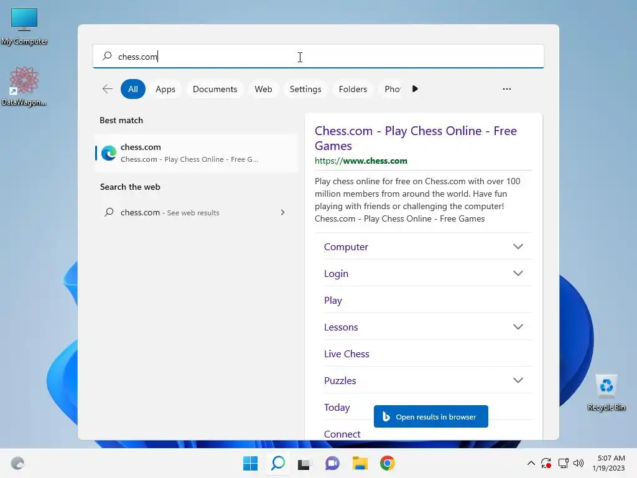Switch to the Web filter tab
Screen dimensions: 637x478
pyautogui.click(x=263, y=89)
